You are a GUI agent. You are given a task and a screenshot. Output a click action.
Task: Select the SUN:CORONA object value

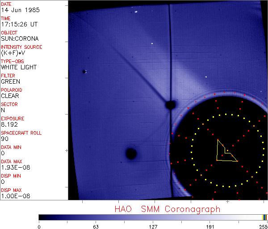click(x=19, y=38)
